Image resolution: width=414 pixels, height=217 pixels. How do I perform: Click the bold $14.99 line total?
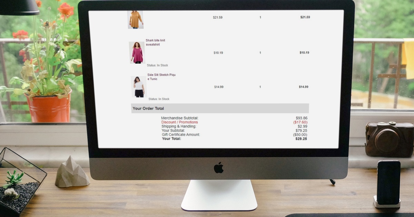click(304, 87)
